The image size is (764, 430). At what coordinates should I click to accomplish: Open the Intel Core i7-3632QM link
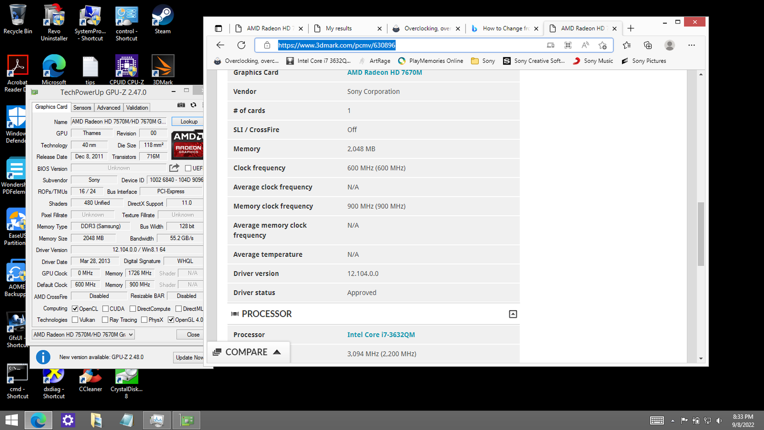pos(381,335)
